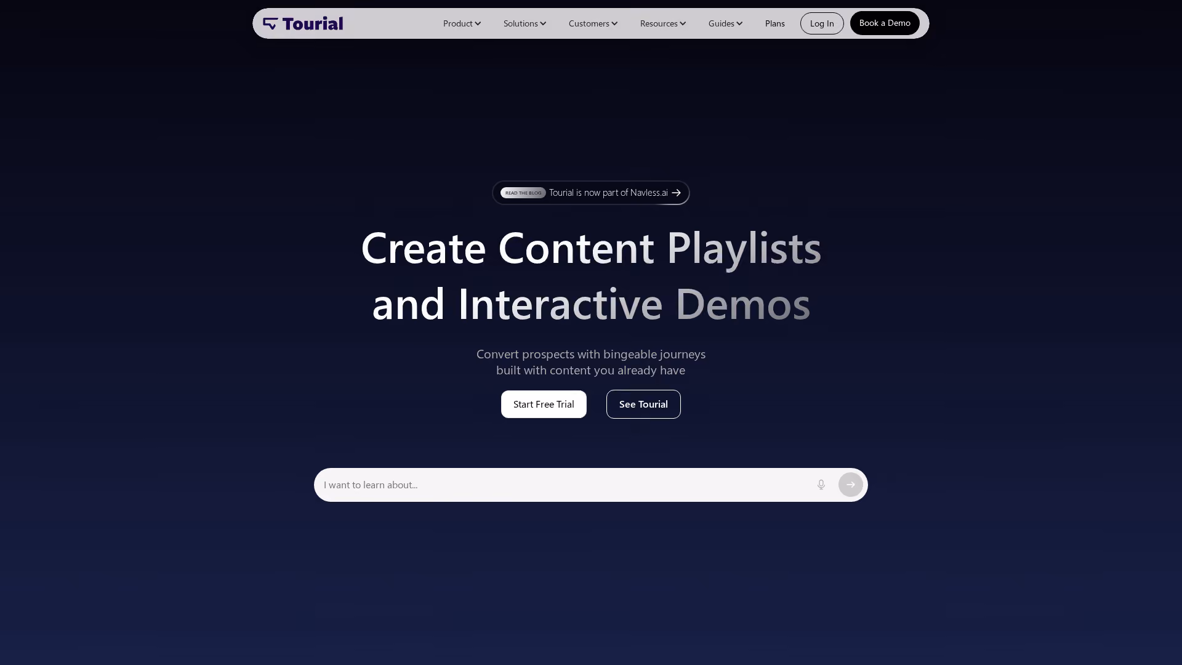Click the arrow icon after Navless.ai
The image size is (1182, 665).
click(676, 193)
